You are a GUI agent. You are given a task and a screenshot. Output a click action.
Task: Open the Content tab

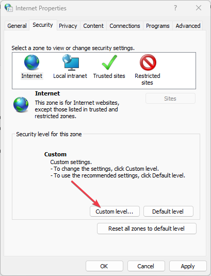click(93, 26)
